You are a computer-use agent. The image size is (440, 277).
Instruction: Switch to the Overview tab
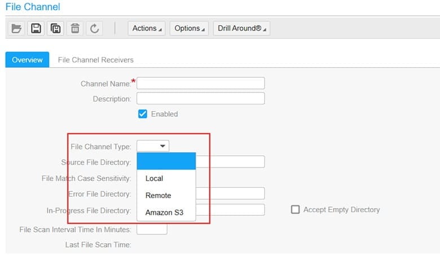tap(27, 60)
